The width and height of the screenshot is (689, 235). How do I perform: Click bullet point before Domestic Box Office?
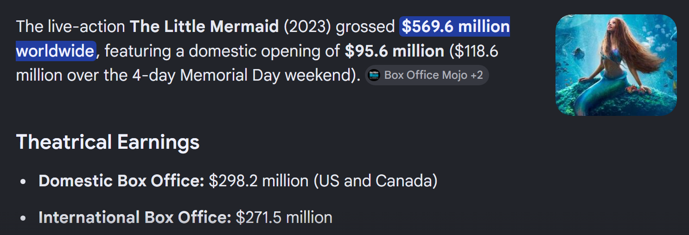point(23,182)
